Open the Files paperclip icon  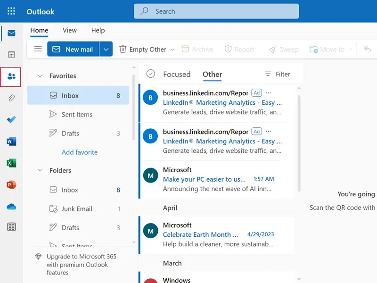[x=11, y=98]
